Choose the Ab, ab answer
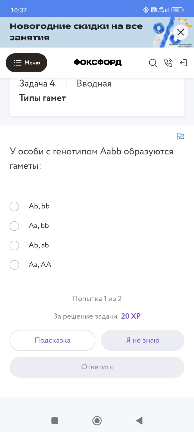 (14, 245)
